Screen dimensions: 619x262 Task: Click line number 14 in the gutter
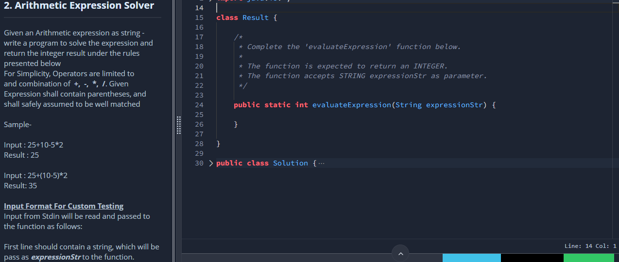(x=199, y=8)
